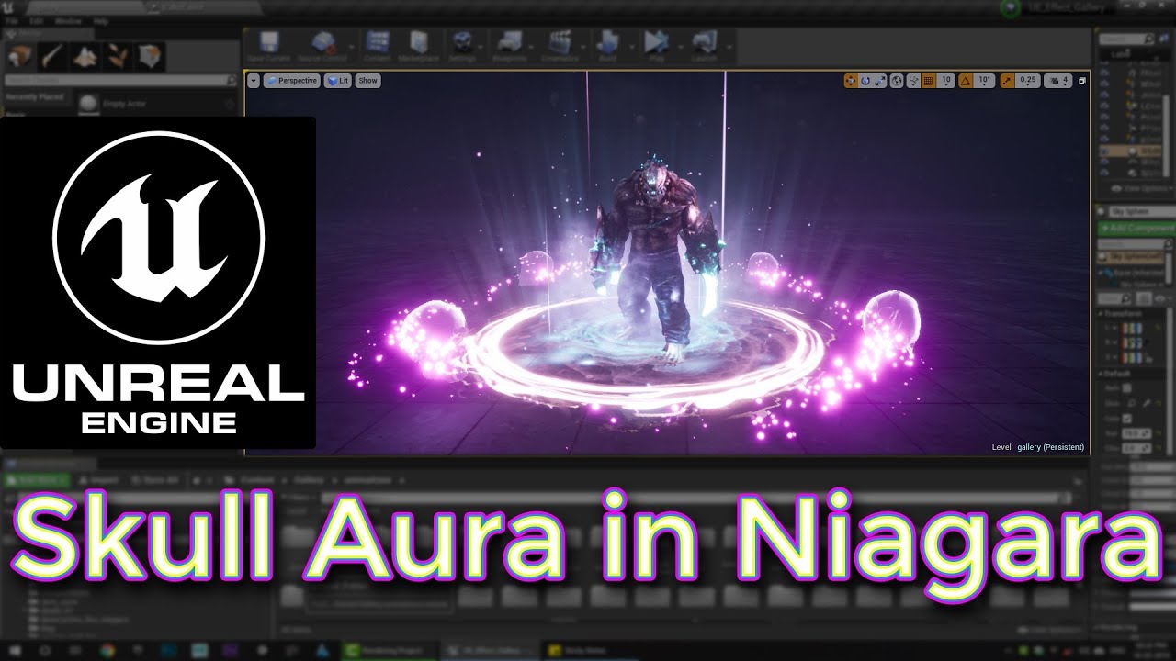
Task: Open the Perspective view mode dropdown
Action: pos(291,81)
